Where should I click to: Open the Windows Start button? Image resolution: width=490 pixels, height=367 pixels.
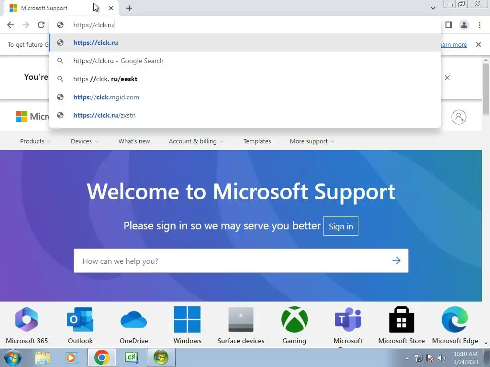click(12, 357)
